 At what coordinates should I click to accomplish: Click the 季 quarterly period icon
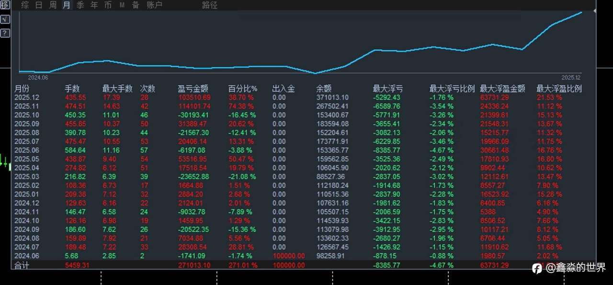(80, 5)
